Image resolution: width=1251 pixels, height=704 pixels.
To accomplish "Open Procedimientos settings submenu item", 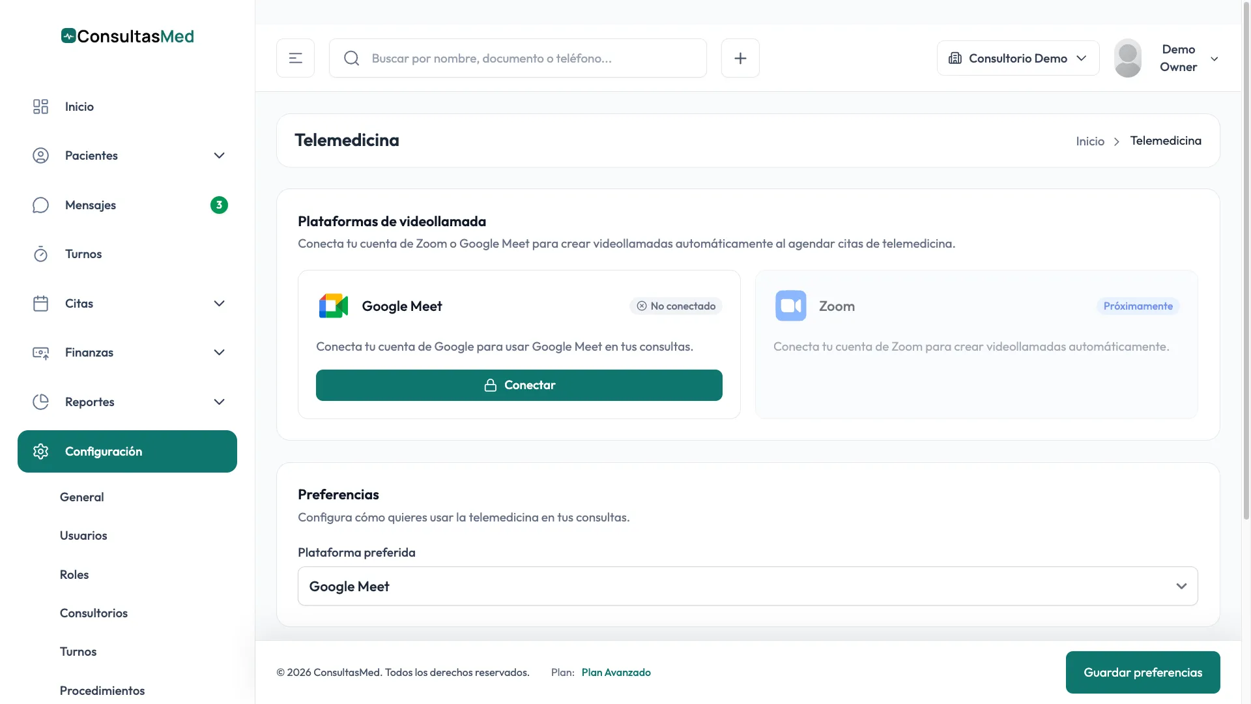I will pyautogui.click(x=102, y=690).
